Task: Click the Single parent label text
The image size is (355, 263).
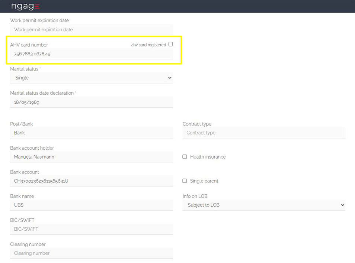Action: pyautogui.click(x=204, y=181)
